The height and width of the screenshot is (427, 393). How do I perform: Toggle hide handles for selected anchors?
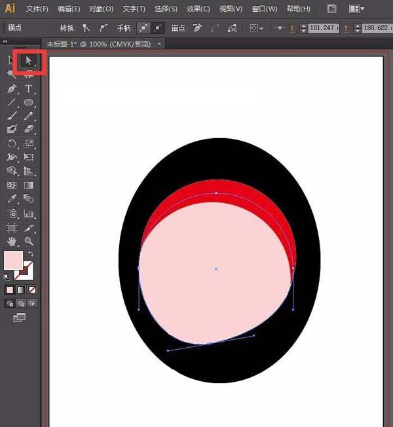pyautogui.click(x=158, y=29)
